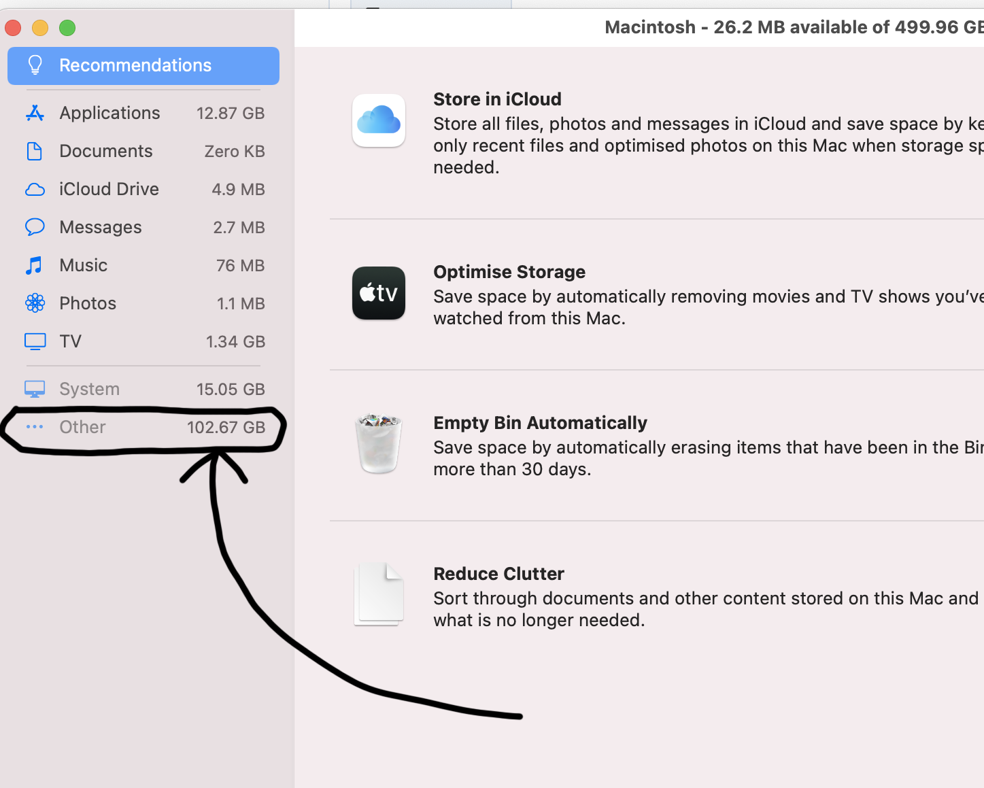This screenshot has height=788, width=984.
Task: Click the Applications App Store icon
Action: click(35, 113)
